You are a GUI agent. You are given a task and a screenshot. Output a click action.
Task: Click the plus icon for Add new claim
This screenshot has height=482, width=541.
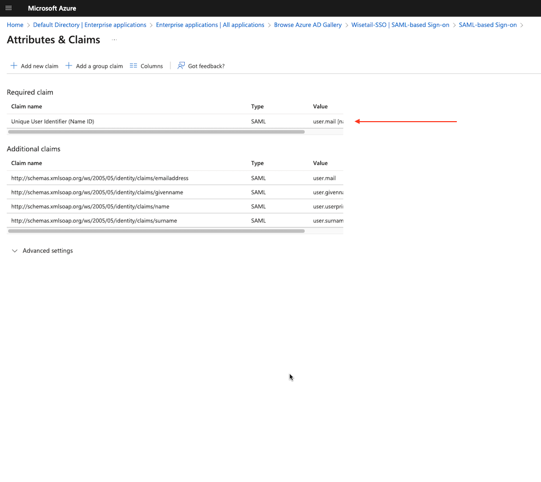pyautogui.click(x=14, y=66)
